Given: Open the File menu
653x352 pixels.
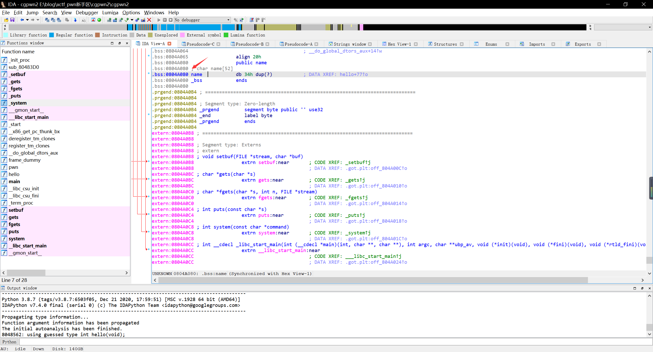Looking at the screenshot, I should tap(6, 12).
